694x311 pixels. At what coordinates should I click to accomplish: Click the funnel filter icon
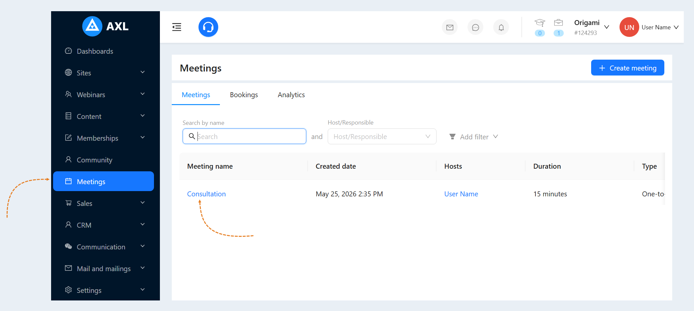(452, 136)
